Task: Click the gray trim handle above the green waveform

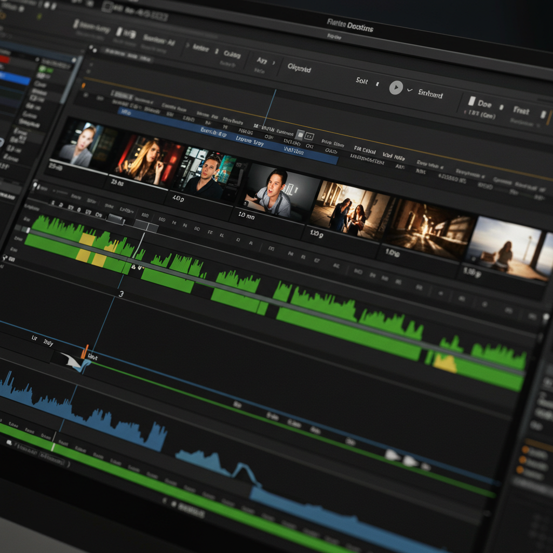Action: coord(116,219)
